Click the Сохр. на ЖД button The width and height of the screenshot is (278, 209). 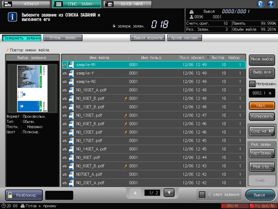click(262, 131)
